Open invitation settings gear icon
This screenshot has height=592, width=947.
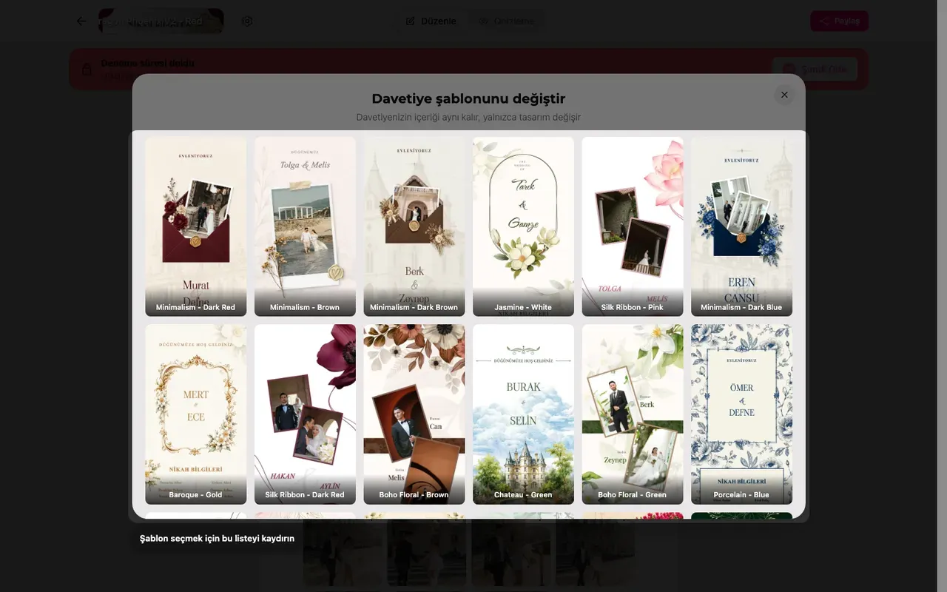pos(247,21)
